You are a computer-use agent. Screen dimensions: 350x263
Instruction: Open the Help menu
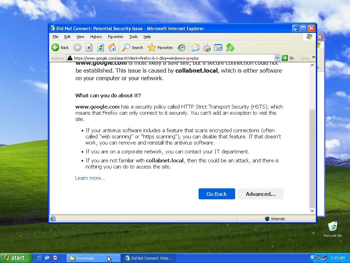click(x=147, y=37)
